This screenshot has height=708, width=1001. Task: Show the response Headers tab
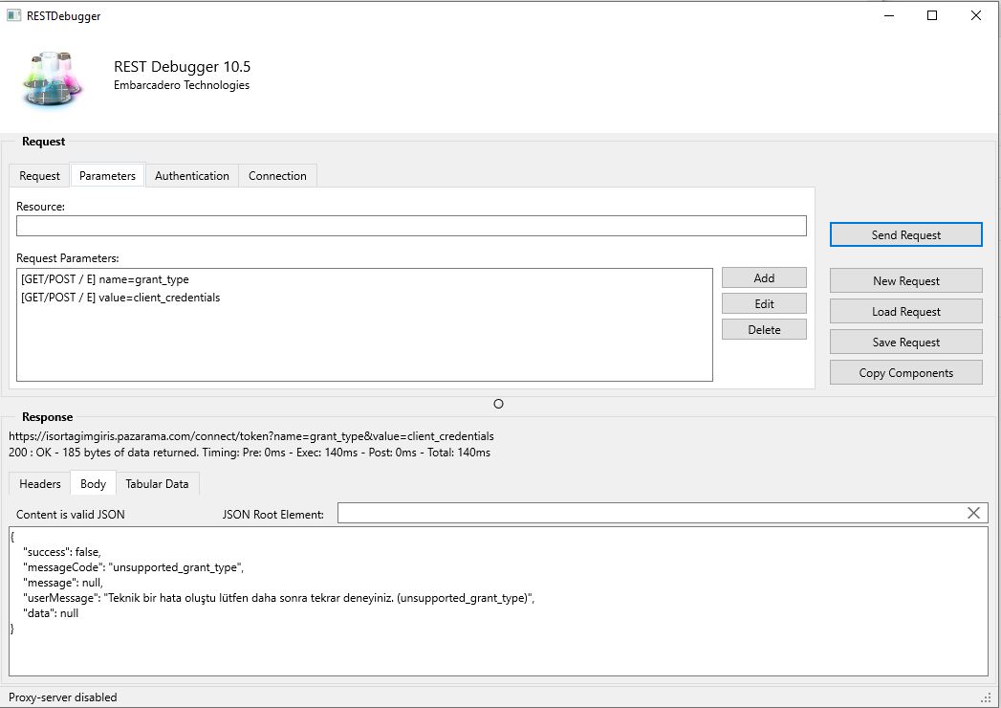(x=39, y=484)
